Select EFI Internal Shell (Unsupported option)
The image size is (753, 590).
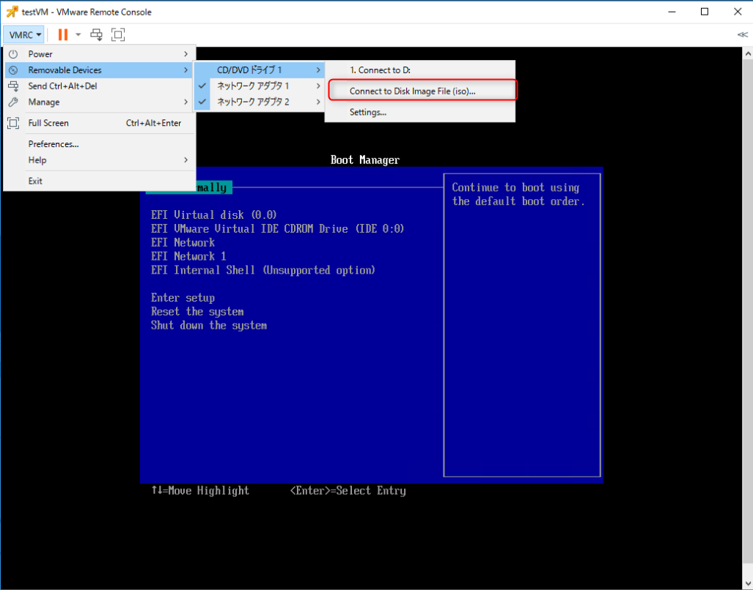[x=262, y=270]
